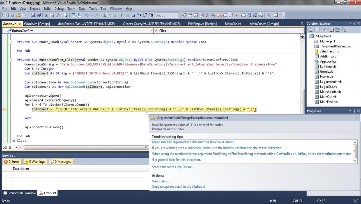The image size is (361, 204).
Task: Refresh Solution Explorer with refresh icon
Action: point(324,30)
